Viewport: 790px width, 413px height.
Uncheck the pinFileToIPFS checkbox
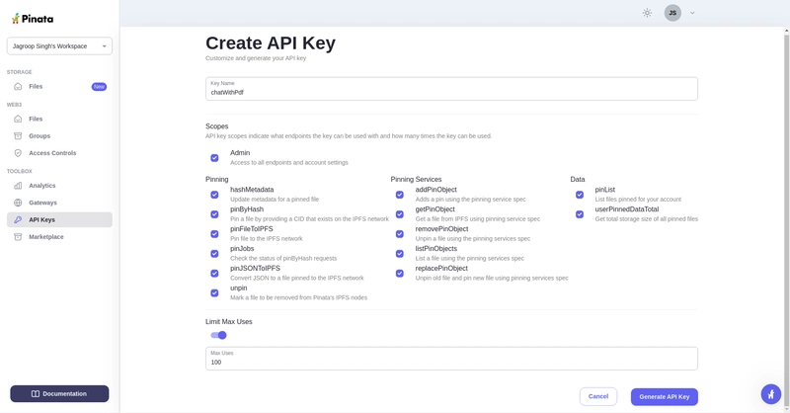(214, 234)
